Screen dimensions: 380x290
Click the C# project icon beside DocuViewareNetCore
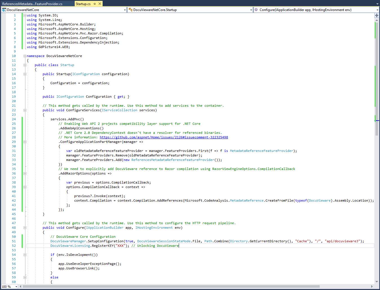coord(4,10)
